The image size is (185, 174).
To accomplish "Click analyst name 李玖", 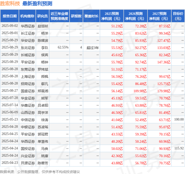I will coord(45,48).
